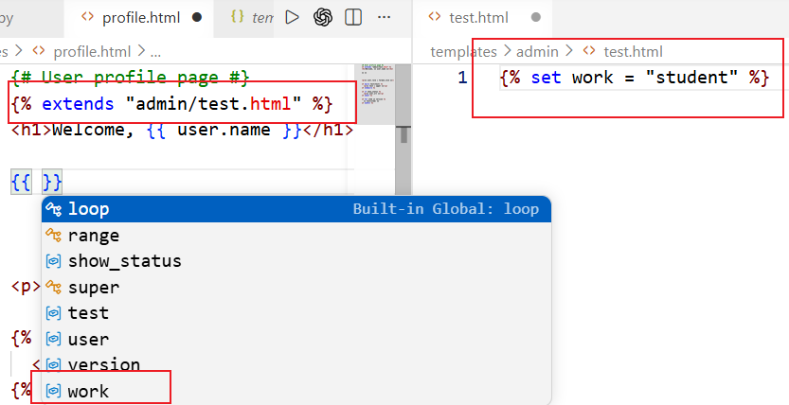This screenshot has height=405, width=789.
Task: Click the split editor icon
Action: [353, 18]
